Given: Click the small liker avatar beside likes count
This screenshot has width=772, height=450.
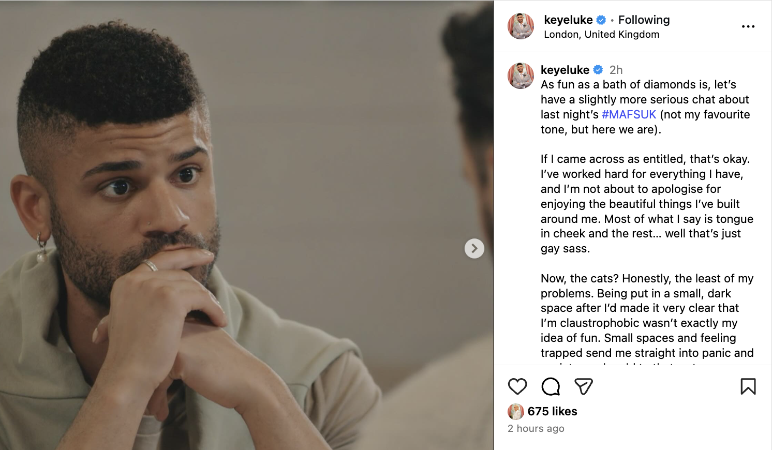Looking at the screenshot, I should click(x=515, y=411).
